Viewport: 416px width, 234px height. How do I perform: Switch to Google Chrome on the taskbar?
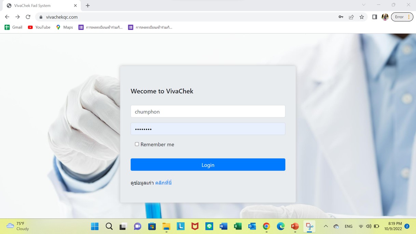[266, 226]
